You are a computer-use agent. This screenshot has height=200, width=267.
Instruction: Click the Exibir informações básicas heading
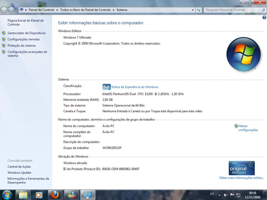101,23
